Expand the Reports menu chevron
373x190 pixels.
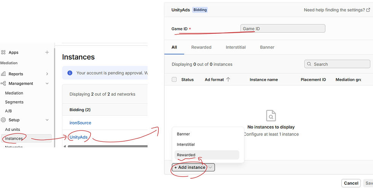pos(47,74)
